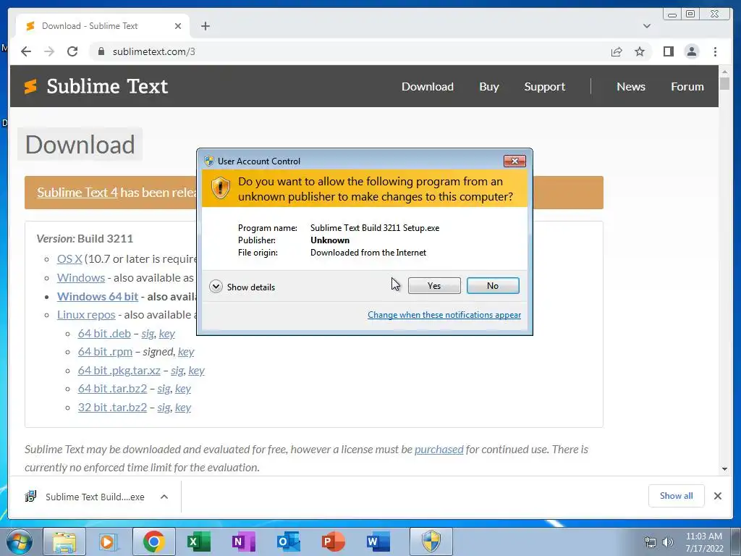Click the page scrollbar down arrow

(724, 469)
